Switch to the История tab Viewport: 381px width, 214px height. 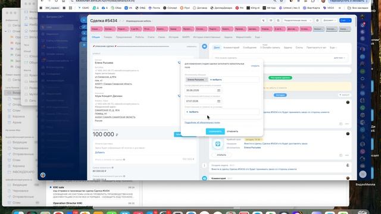(x=173, y=37)
